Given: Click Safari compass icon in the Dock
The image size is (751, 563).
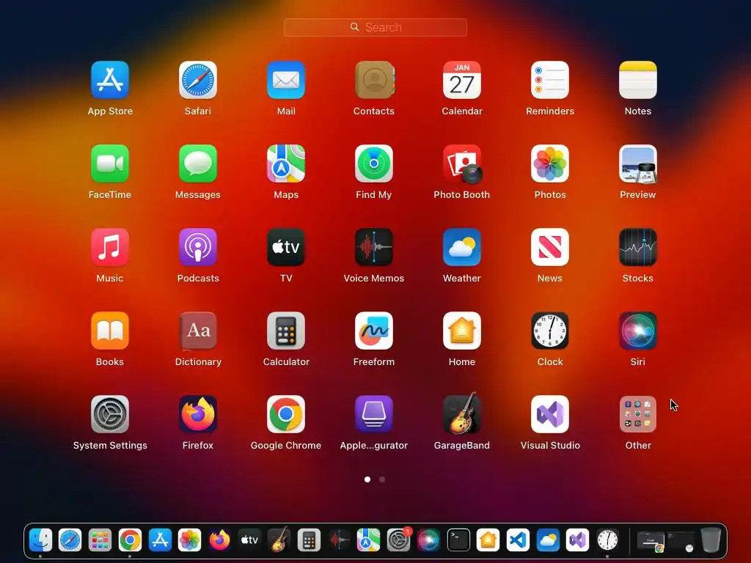Looking at the screenshot, I should tap(70, 540).
